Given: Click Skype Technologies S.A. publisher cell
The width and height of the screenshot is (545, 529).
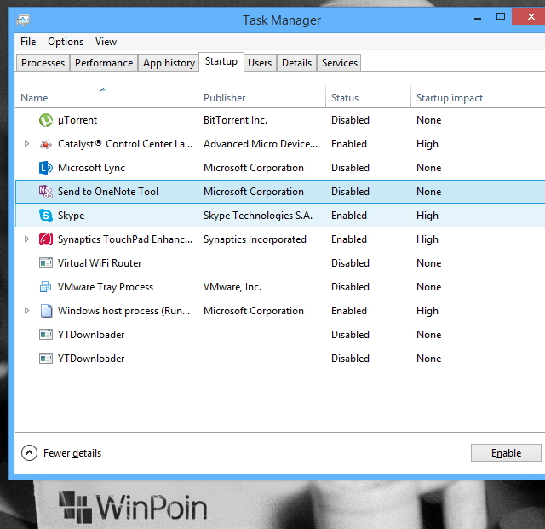Looking at the screenshot, I should [x=258, y=216].
